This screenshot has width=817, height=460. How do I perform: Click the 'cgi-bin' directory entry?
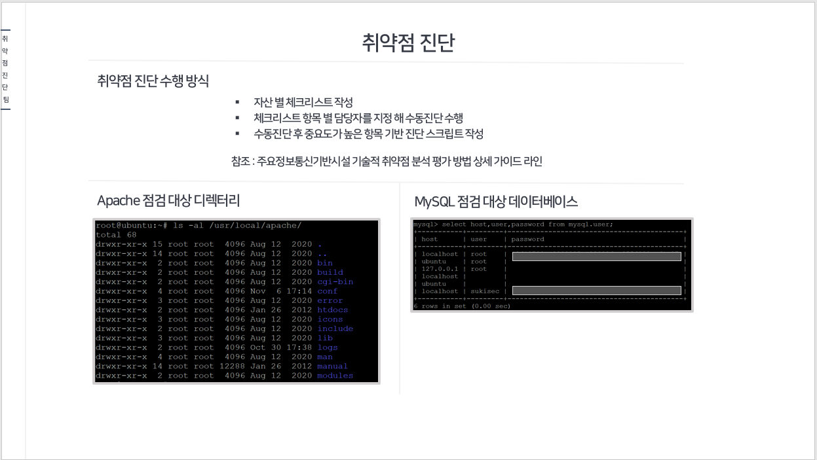coord(335,282)
